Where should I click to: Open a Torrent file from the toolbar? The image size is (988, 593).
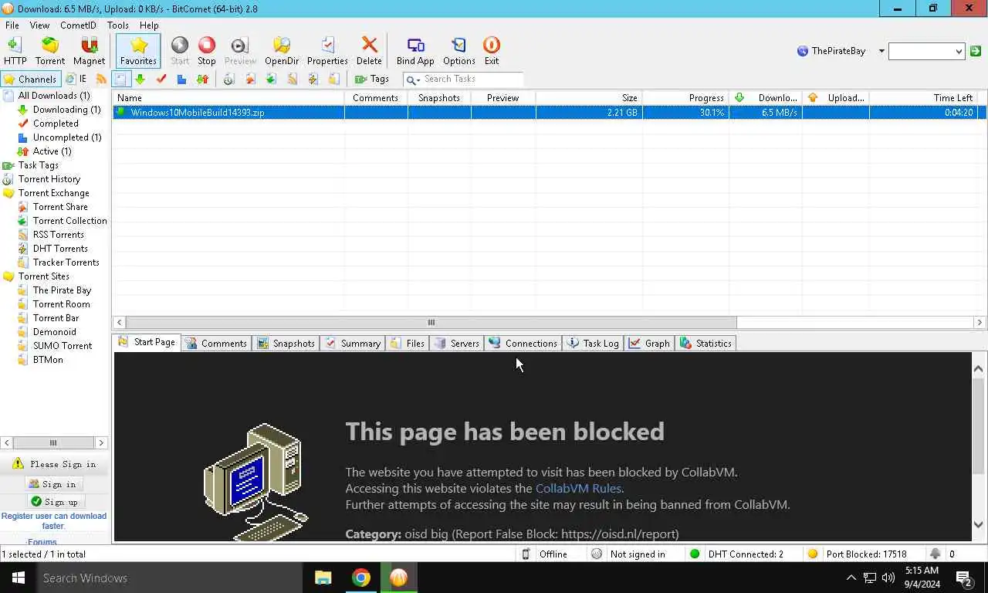(50, 51)
